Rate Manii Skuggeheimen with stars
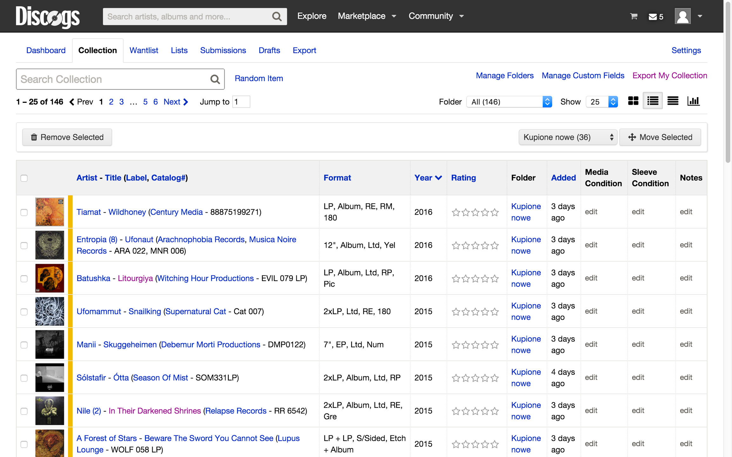The width and height of the screenshot is (732, 457). click(x=475, y=345)
